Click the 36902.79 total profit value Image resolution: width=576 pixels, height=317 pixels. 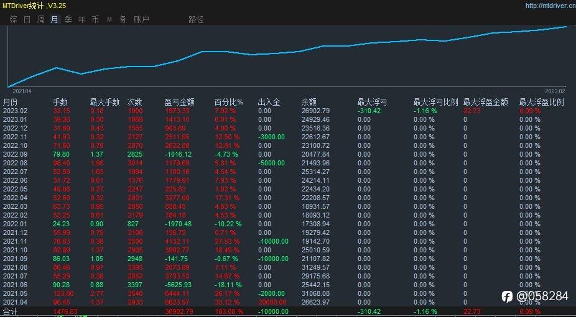pos(179,312)
